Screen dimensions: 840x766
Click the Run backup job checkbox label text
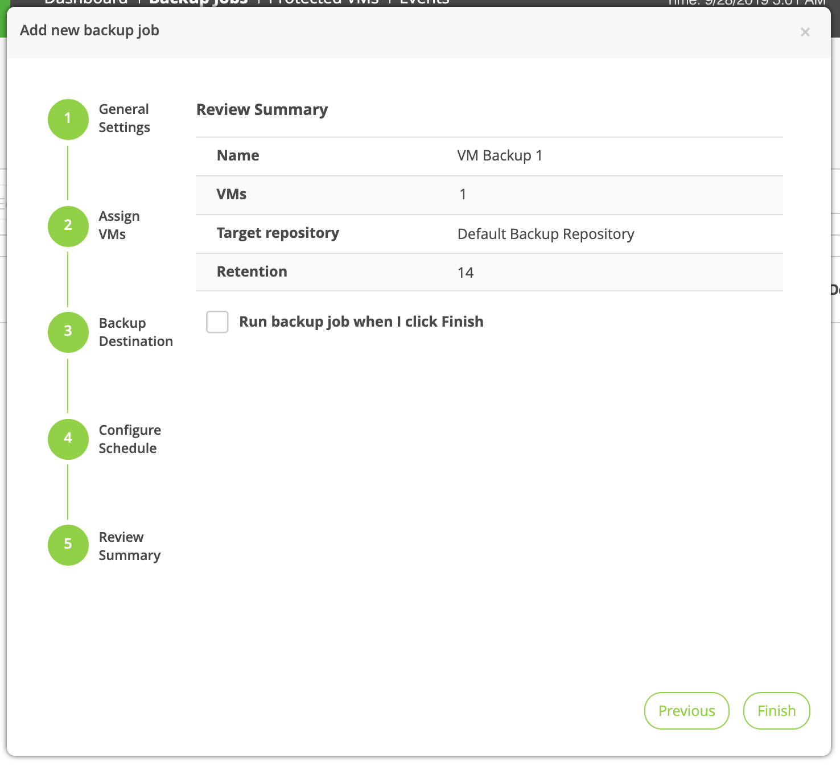point(361,322)
